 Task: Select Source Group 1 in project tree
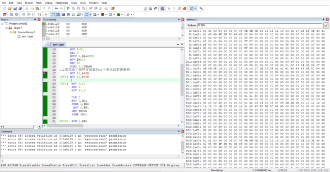pos(26,32)
